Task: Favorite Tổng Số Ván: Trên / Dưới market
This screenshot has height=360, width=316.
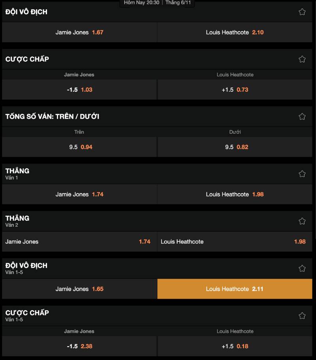Action: [x=302, y=116]
